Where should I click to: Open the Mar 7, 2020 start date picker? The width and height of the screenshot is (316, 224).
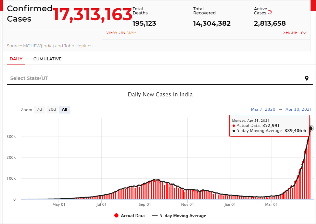point(263,109)
